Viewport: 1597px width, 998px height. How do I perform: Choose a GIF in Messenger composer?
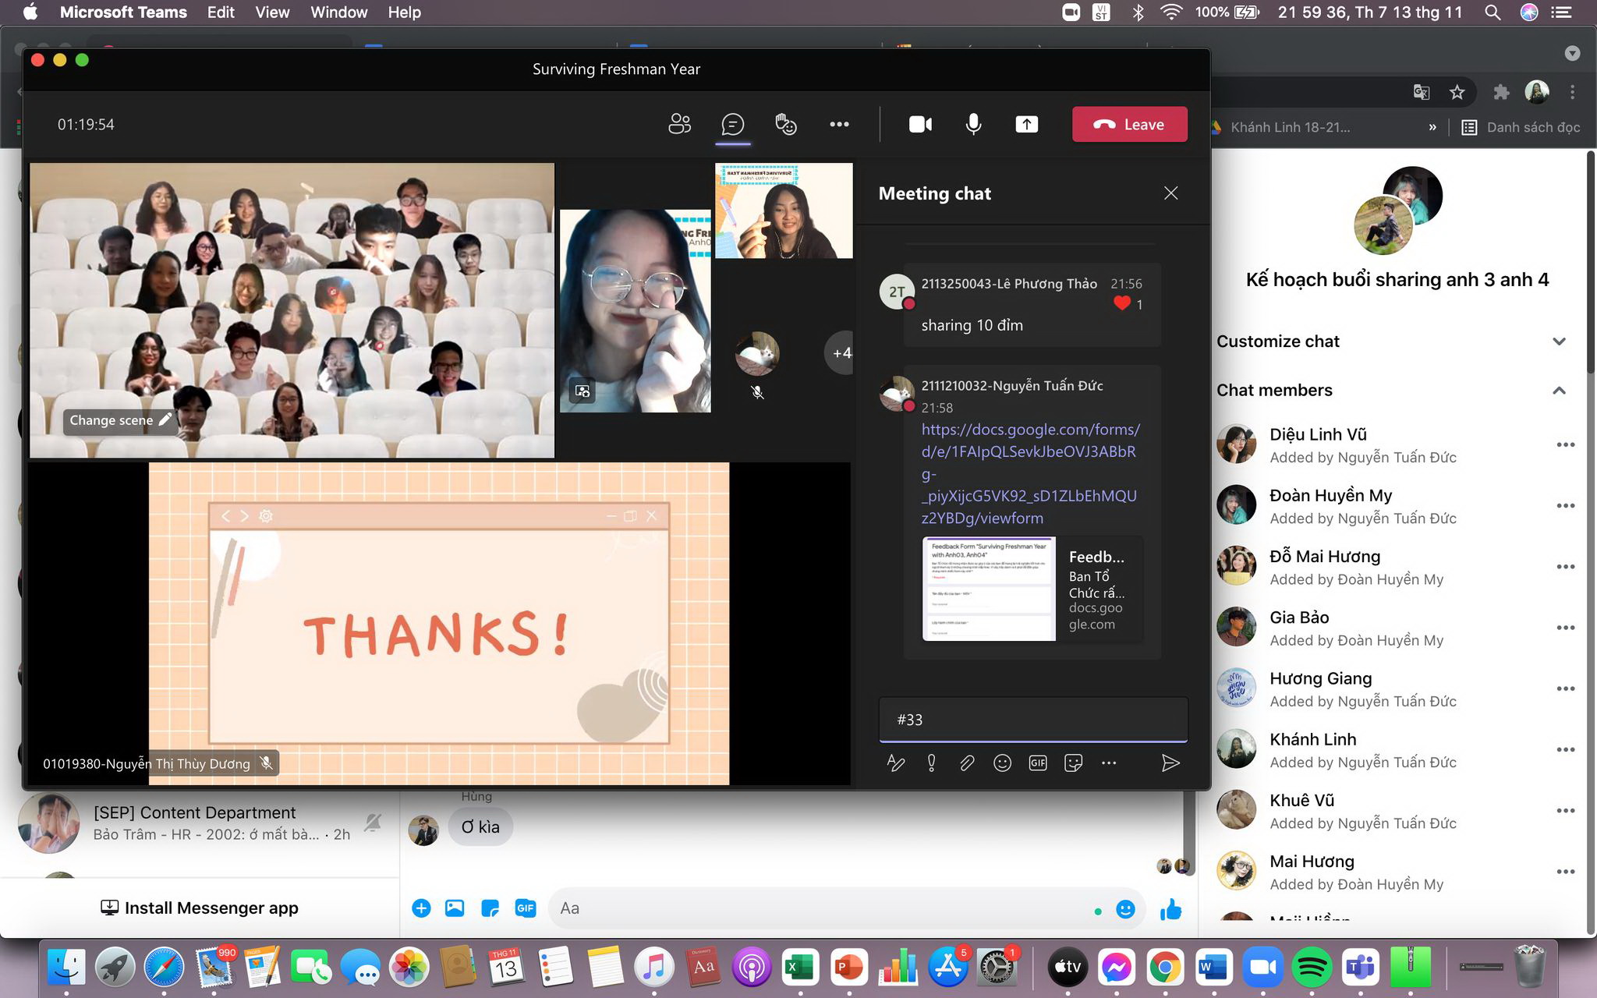click(526, 908)
